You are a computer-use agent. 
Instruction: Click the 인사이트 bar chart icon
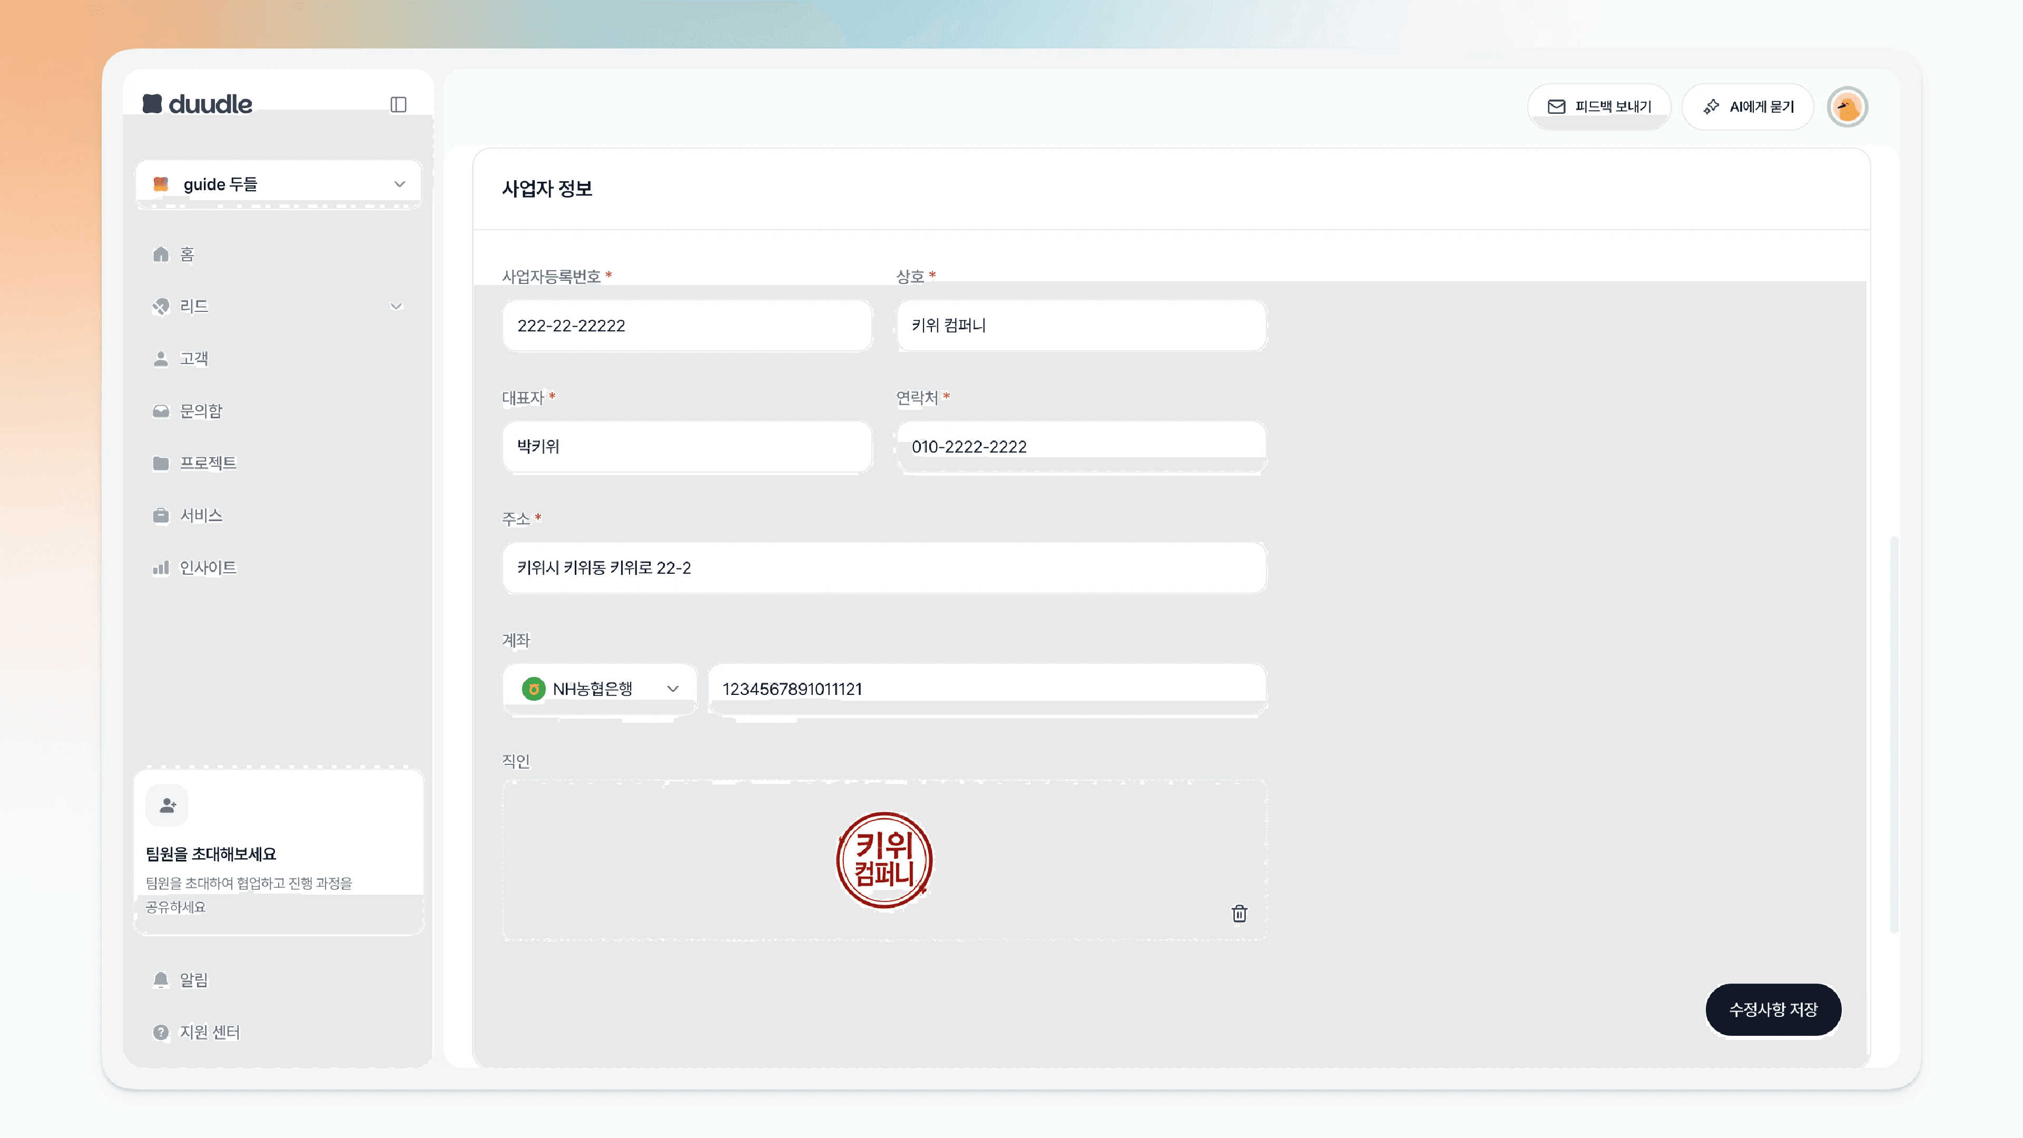coord(161,568)
